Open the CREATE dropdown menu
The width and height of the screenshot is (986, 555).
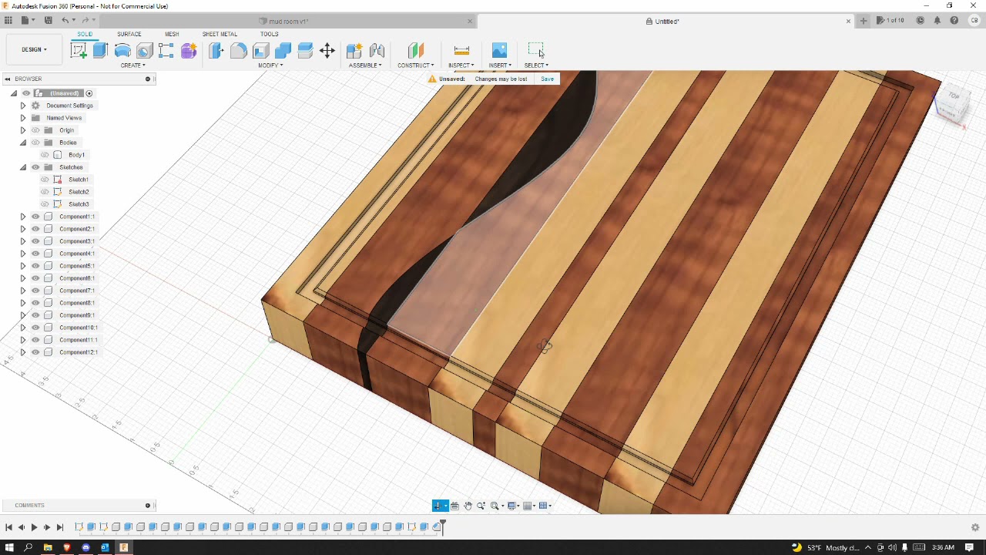tap(132, 66)
